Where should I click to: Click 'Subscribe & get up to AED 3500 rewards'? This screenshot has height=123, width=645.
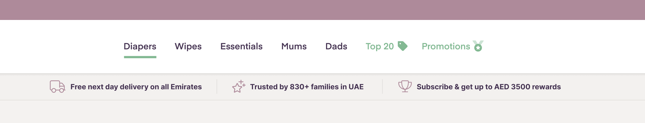[x=489, y=87]
